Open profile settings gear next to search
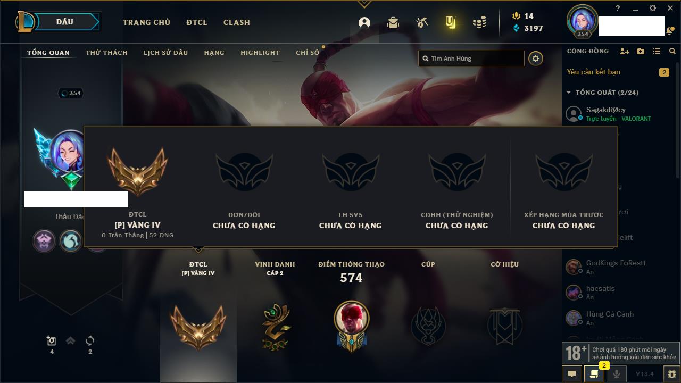Image resolution: width=681 pixels, height=383 pixels. 536,59
